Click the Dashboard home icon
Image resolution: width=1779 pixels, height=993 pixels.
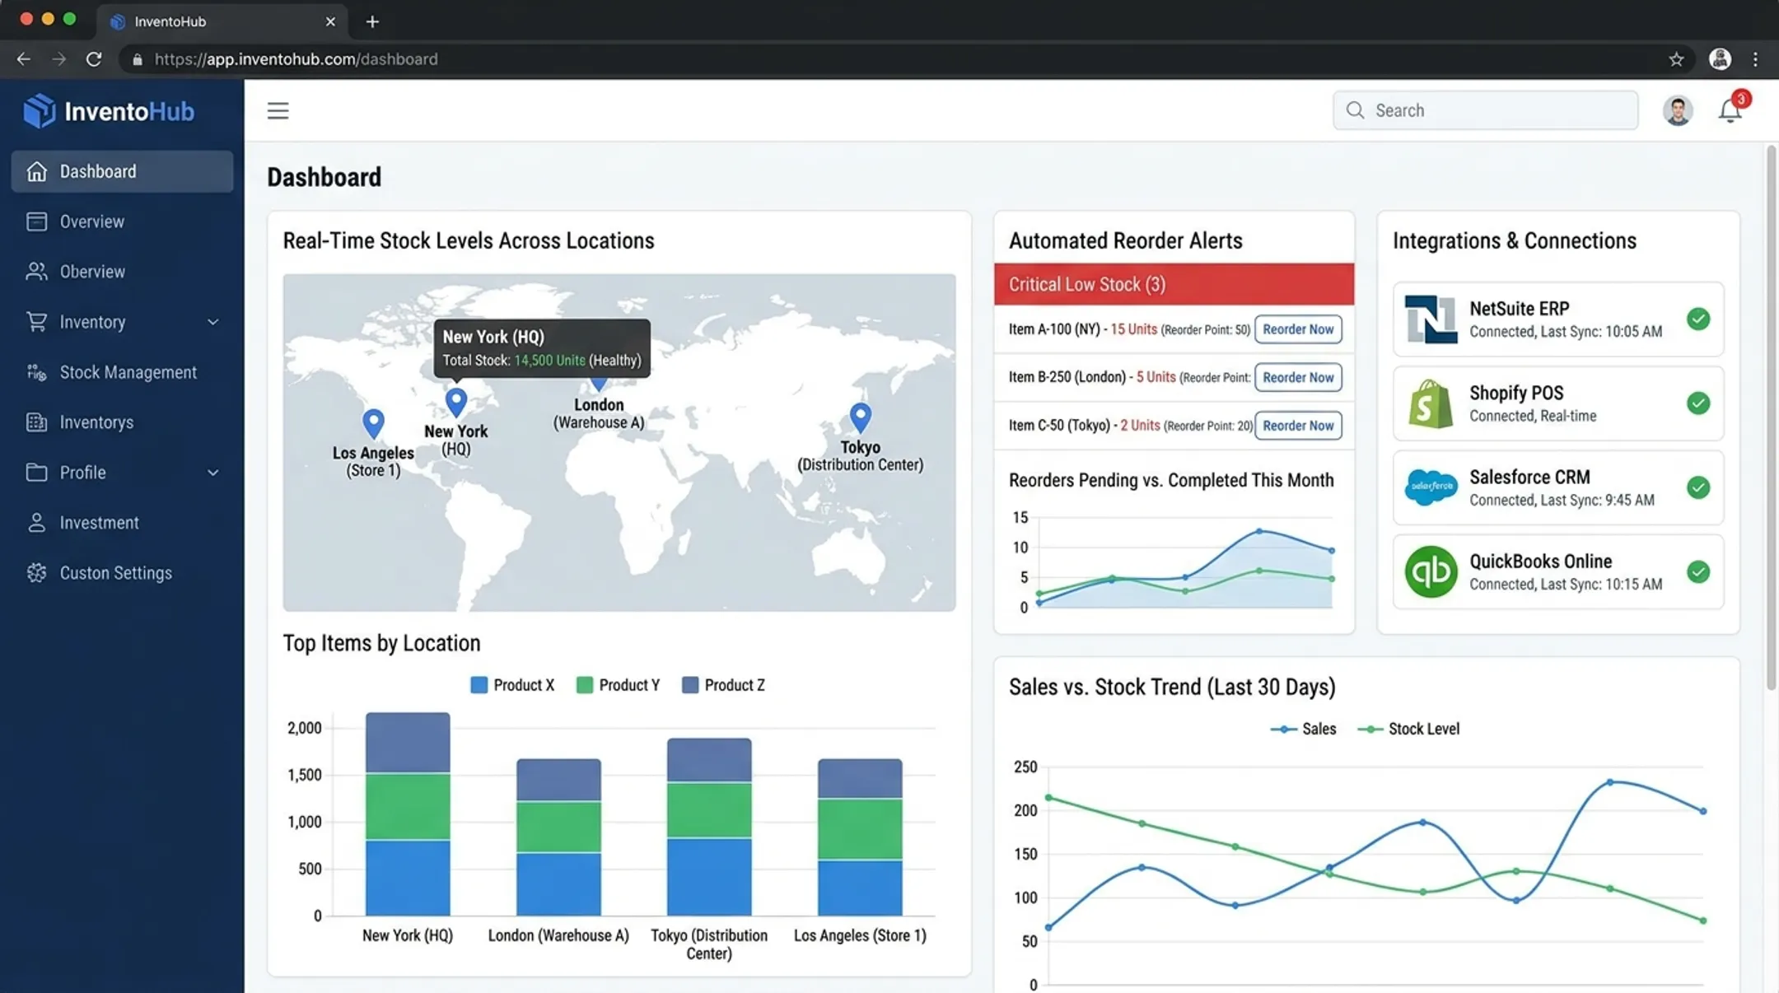[x=36, y=171]
